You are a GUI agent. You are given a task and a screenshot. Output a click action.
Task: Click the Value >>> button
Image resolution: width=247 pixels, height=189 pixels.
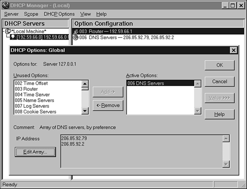[219, 98]
